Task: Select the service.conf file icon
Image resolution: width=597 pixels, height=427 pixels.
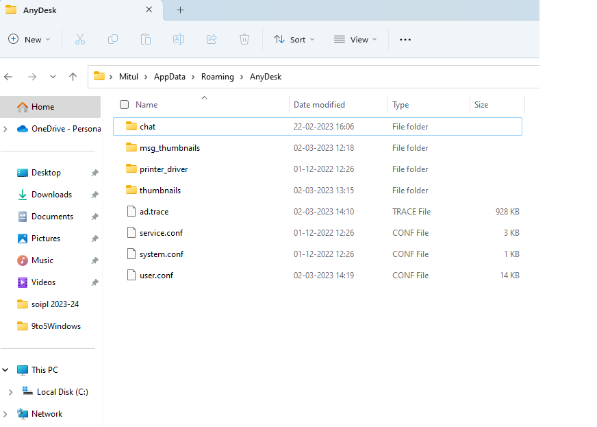Action: click(131, 232)
